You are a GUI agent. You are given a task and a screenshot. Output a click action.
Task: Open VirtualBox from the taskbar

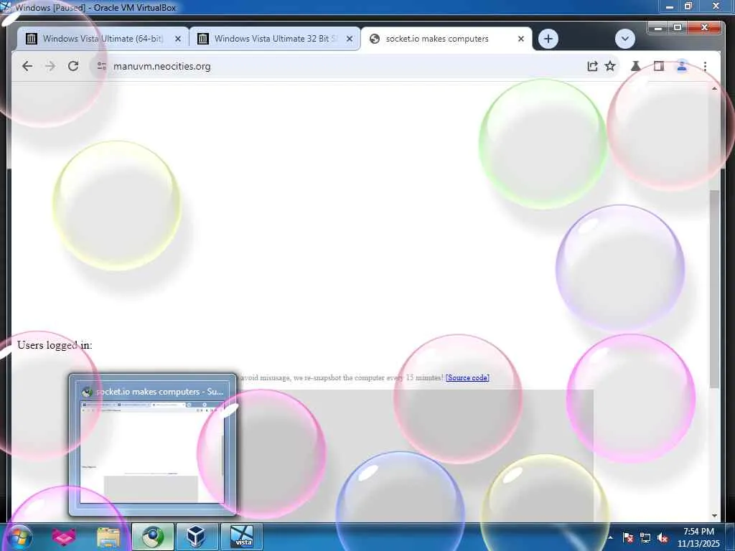pyautogui.click(x=196, y=537)
